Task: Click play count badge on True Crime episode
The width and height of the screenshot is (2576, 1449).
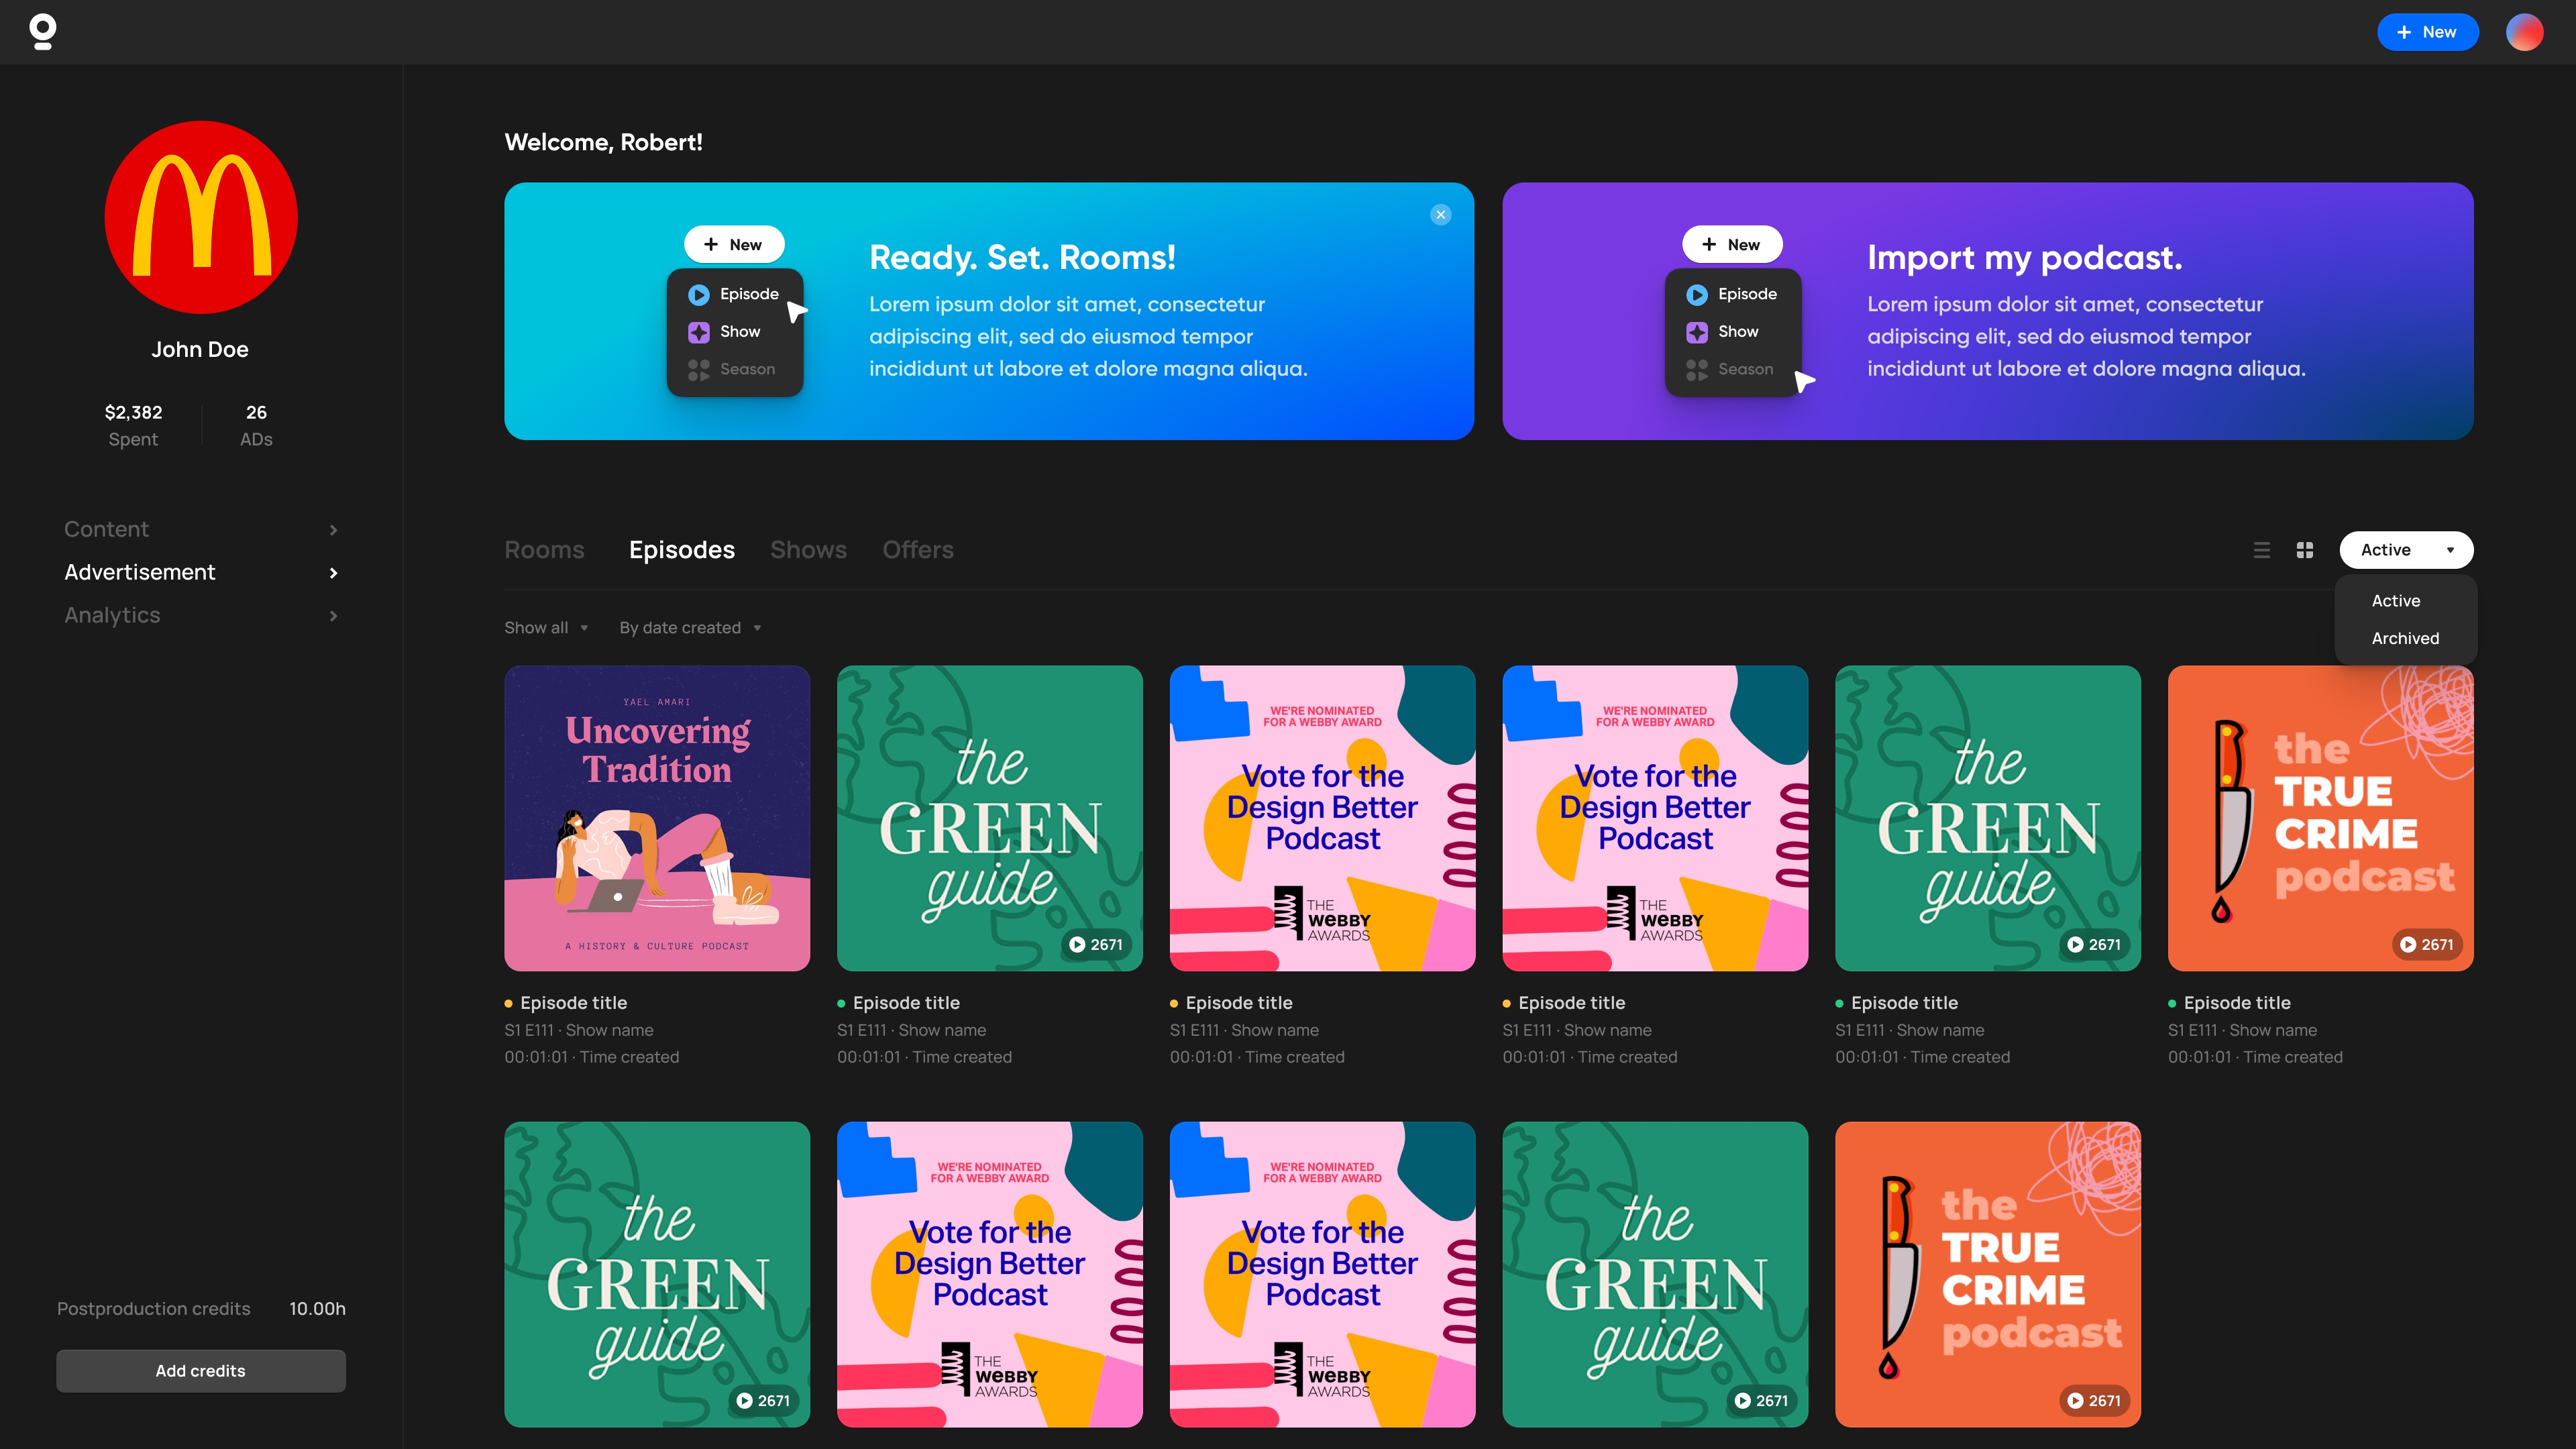Action: click(x=2427, y=944)
